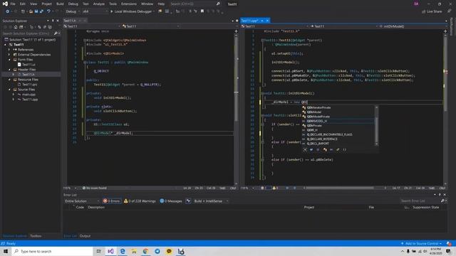Click the notifications bell in status bar
Image resolution: width=456 pixels, height=256 pixels.
(x=449, y=243)
